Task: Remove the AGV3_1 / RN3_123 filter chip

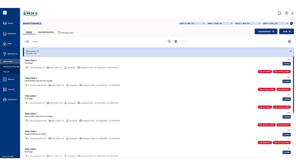Action: click(232, 23)
